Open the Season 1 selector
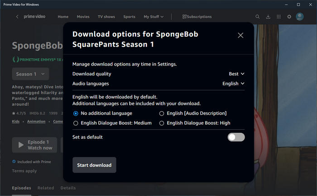Viewport: 317px width, 196px height. [x=30, y=74]
